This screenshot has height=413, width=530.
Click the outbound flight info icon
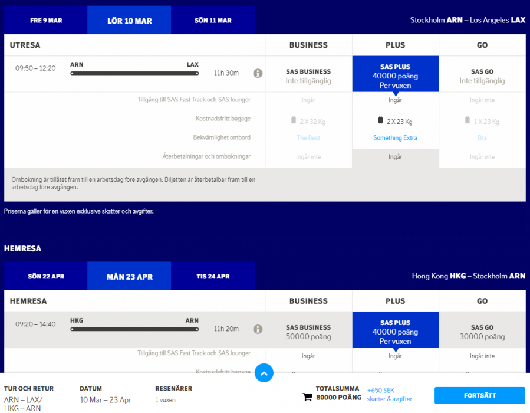click(x=258, y=73)
